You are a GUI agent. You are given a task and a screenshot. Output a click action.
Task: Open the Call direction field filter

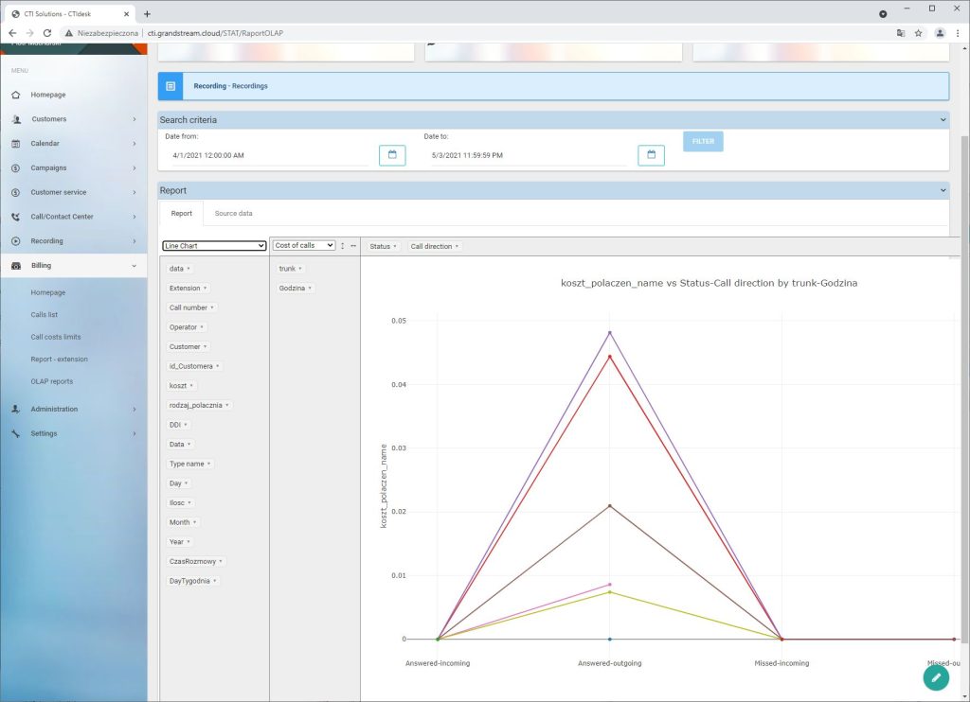435,246
